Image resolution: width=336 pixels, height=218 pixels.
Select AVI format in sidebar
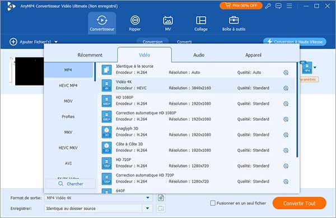[68, 163]
